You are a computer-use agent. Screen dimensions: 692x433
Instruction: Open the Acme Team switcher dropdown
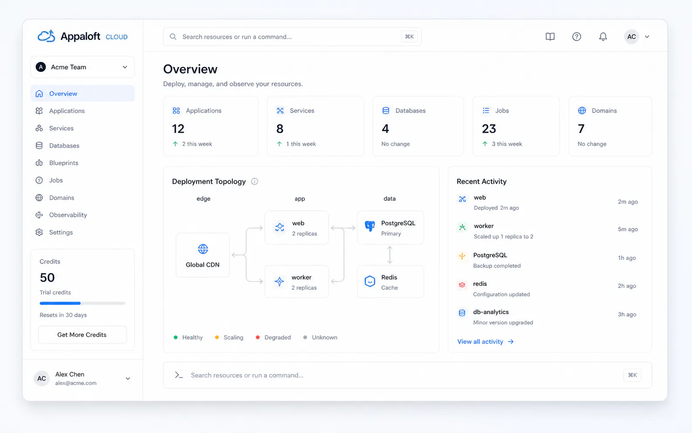point(82,67)
